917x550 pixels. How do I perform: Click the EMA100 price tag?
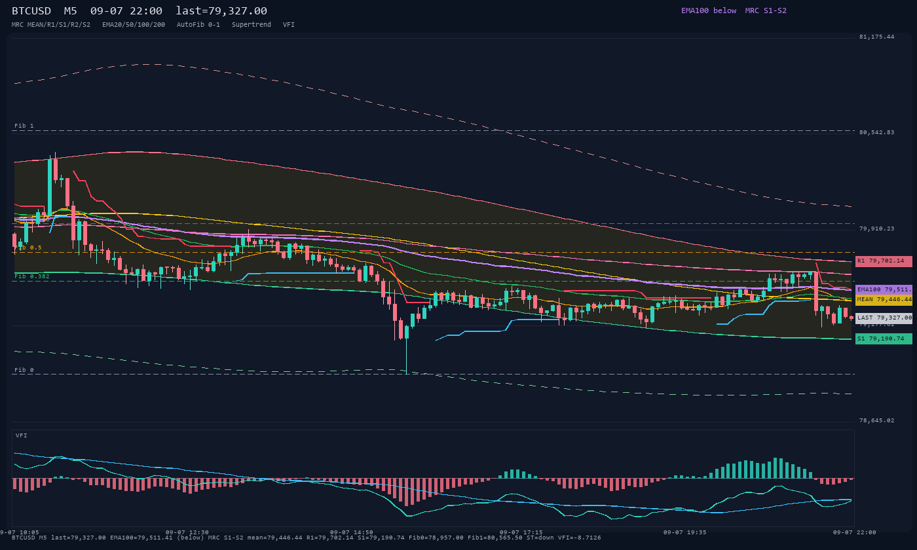click(x=884, y=289)
